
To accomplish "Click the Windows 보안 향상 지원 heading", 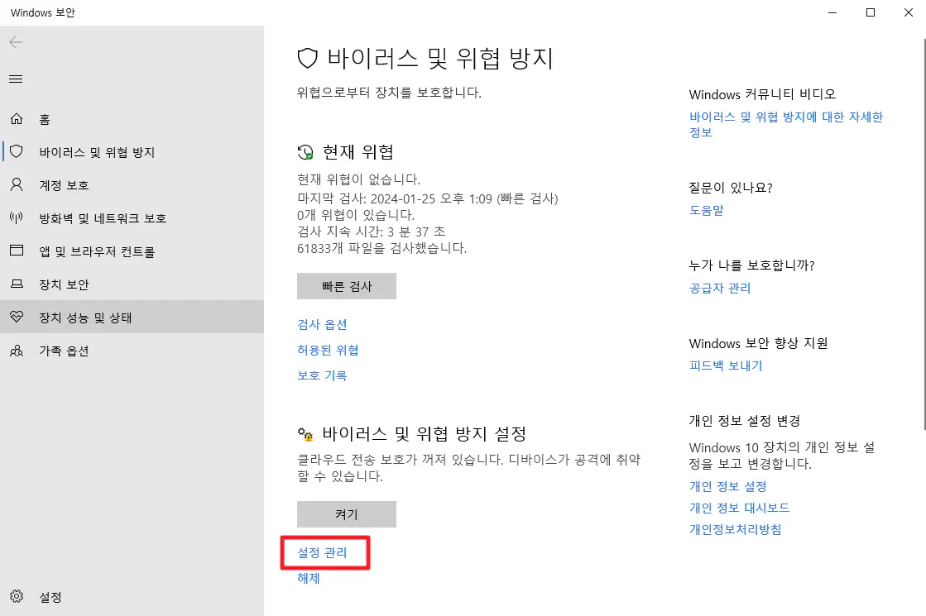I will (758, 343).
